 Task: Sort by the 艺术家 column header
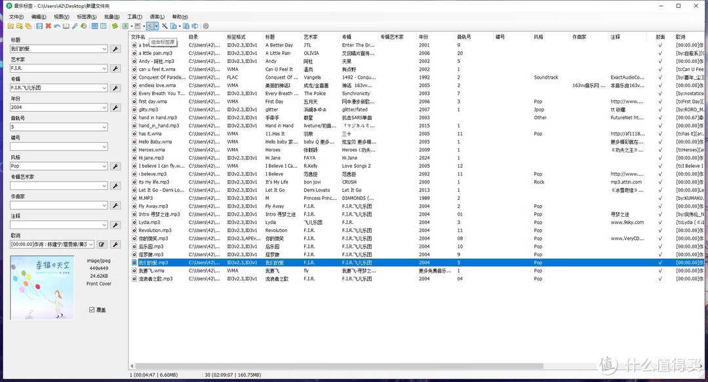click(311, 37)
